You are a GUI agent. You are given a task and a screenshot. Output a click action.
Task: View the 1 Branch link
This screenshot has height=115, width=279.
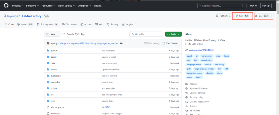(68, 34)
